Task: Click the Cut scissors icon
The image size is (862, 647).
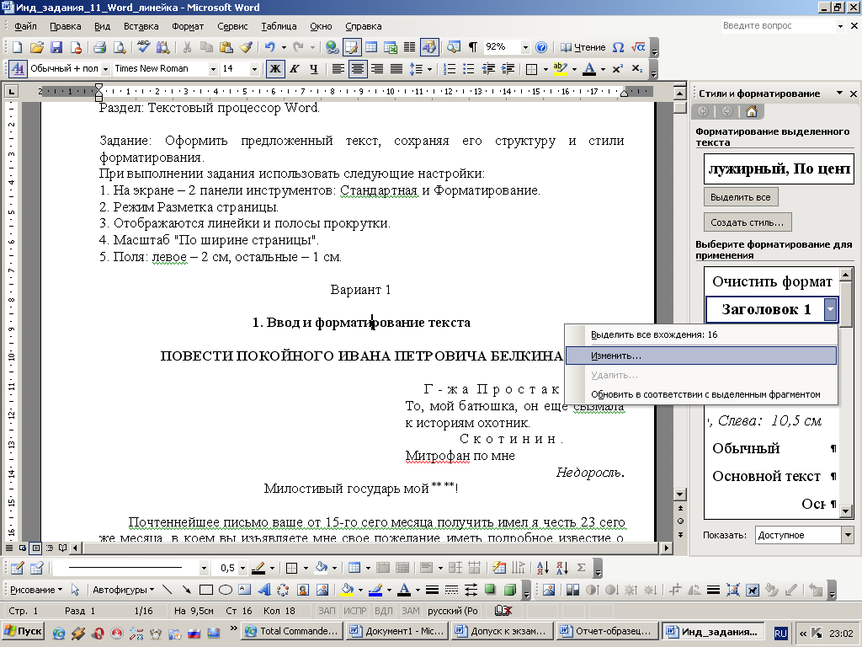Action: 187,47
